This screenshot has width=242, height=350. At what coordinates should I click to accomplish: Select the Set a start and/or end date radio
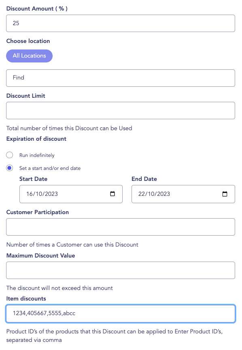point(9,168)
